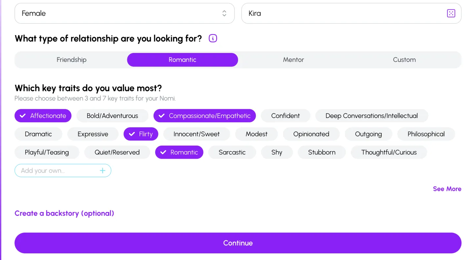Toggle off Compassionate/Empathetic trait
Screen dimensions: 474x260
[204, 116]
